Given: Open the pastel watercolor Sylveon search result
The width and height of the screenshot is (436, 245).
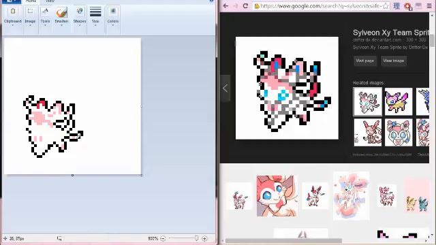Looking at the screenshot, I should pyautogui.click(x=352, y=195).
